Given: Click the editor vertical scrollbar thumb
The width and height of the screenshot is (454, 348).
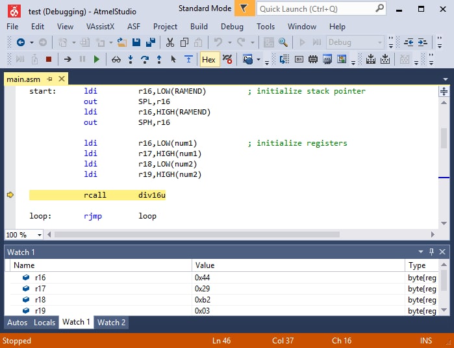Looking at the screenshot, I should click(x=444, y=138).
